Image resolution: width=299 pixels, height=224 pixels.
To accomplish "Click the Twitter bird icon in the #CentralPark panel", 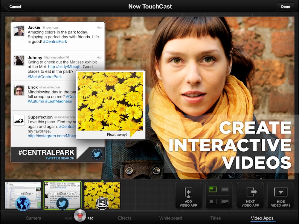I will tap(97, 154).
